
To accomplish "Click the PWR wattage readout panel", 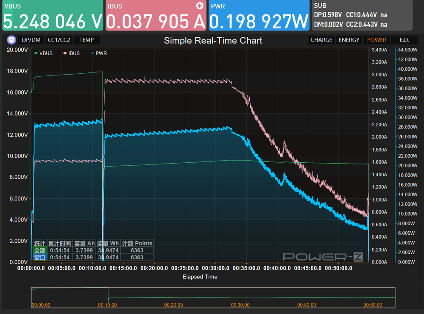I will (x=259, y=15).
